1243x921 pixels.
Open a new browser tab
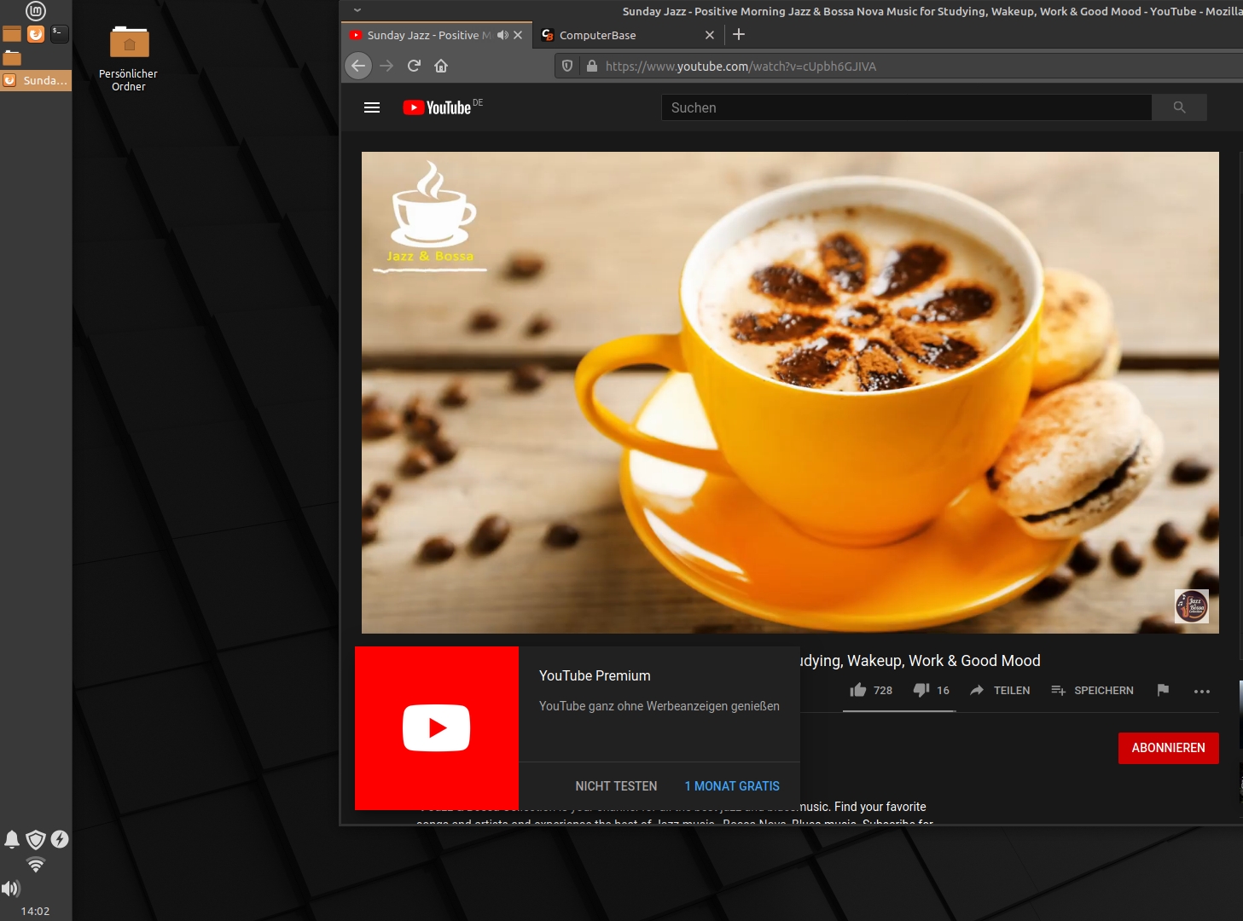(x=739, y=34)
